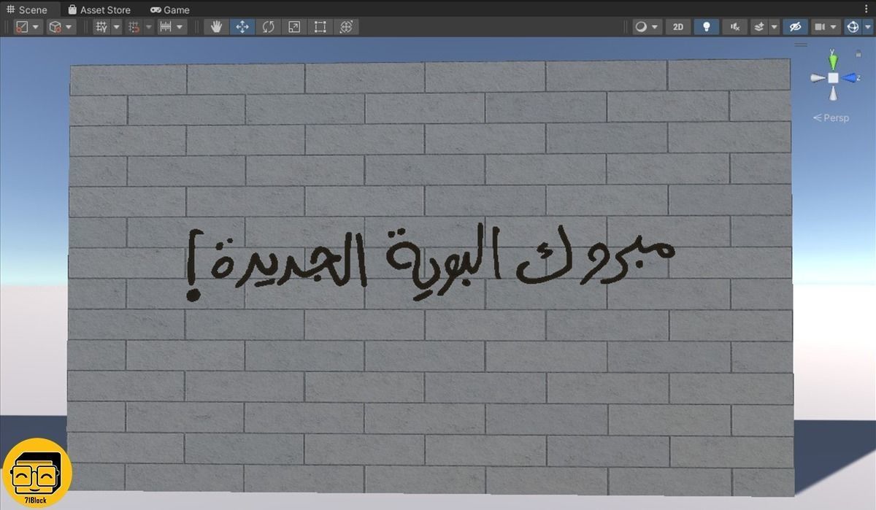Select the Transform tool

point(346,27)
